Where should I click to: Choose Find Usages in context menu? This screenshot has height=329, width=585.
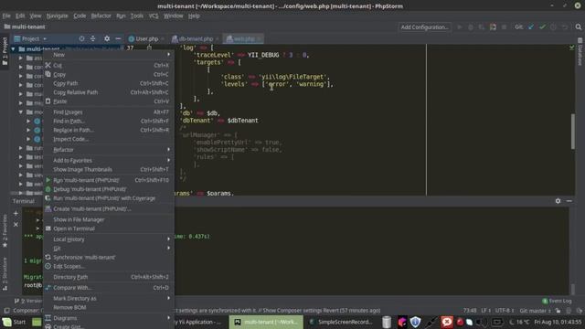tap(108, 111)
